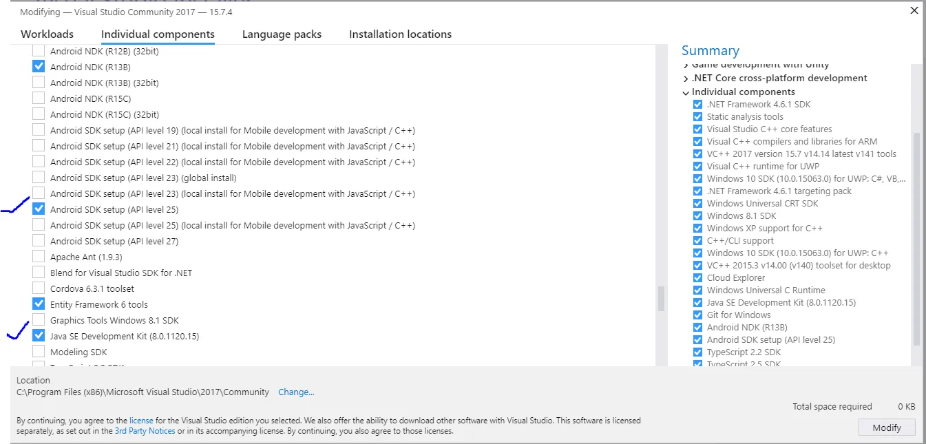Click the Modify button
926x444 pixels.
pos(887,427)
